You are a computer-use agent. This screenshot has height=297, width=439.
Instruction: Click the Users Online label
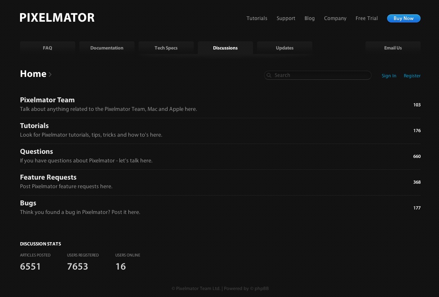pos(128,255)
